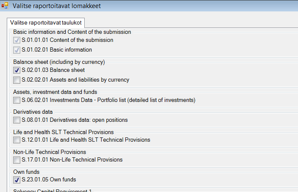Click the 'Assets, investment data and funds' group heading
The width and height of the screenshot is (298, 192).
click(x=55, y=92)
